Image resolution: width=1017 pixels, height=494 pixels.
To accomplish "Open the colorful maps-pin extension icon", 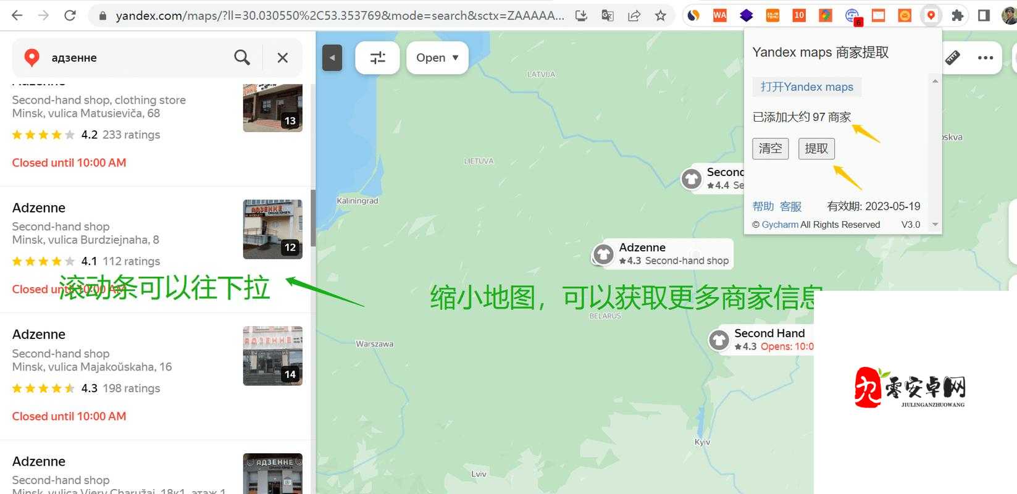I will tap(826, 15).
